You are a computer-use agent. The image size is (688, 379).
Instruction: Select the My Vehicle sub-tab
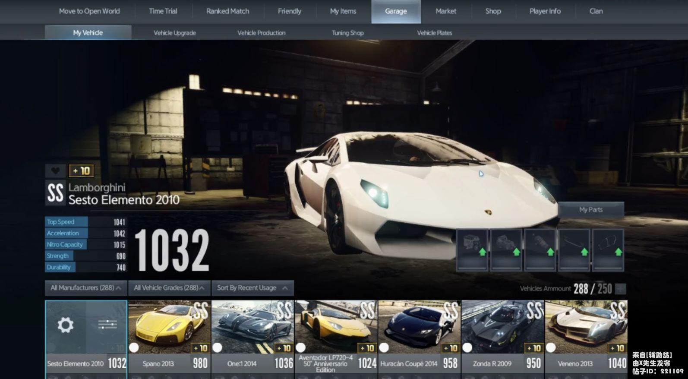(88, 32)
